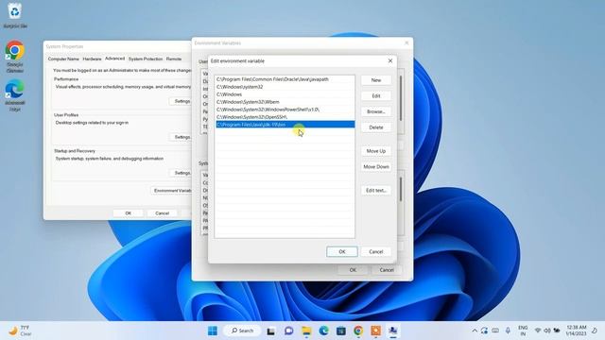Screen dimensions: 605x340
Task: Click Move Down button
Action: 376,167
